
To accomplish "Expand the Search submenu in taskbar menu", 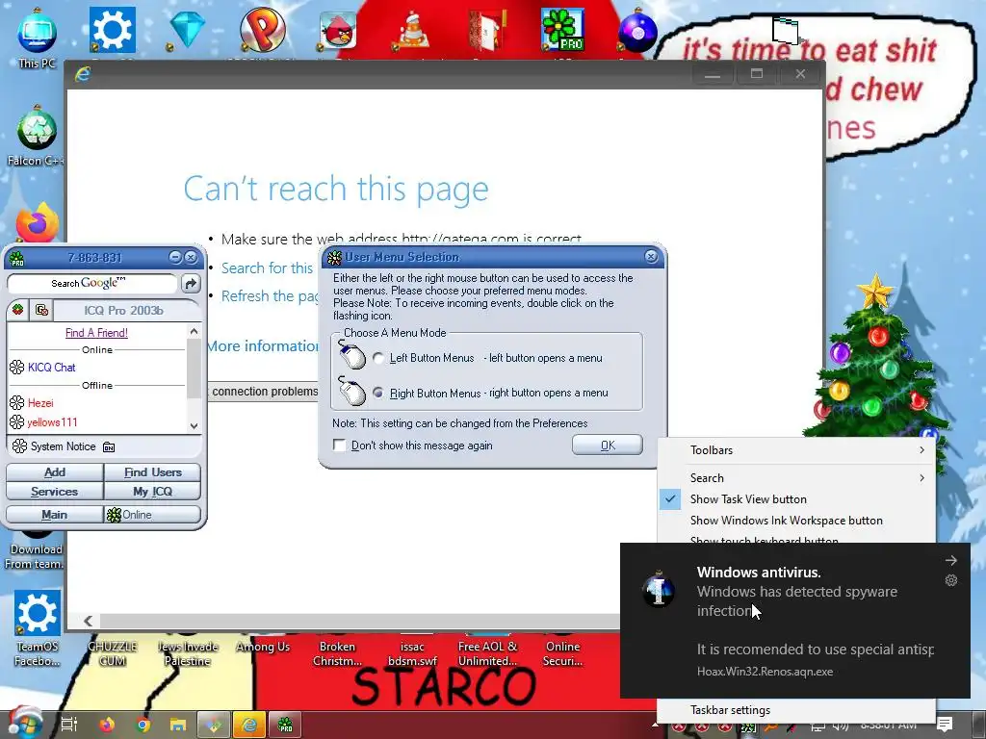I will pyautogui.click(x=796, y=477).
